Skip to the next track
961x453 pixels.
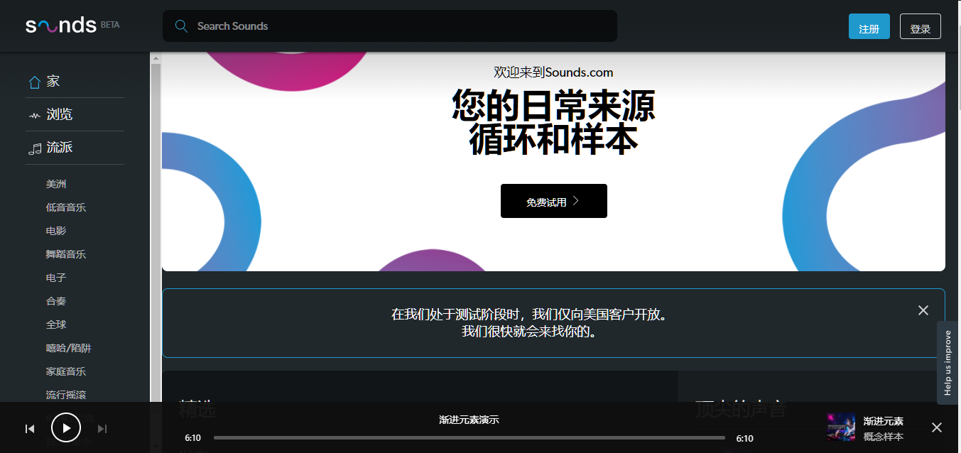coord(102,428)
